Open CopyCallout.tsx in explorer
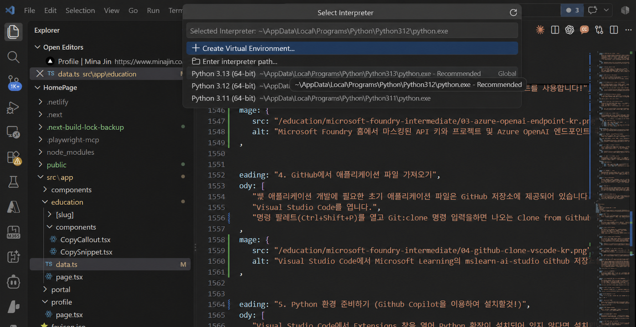636x327 pixels. click(x=85, y=240)
